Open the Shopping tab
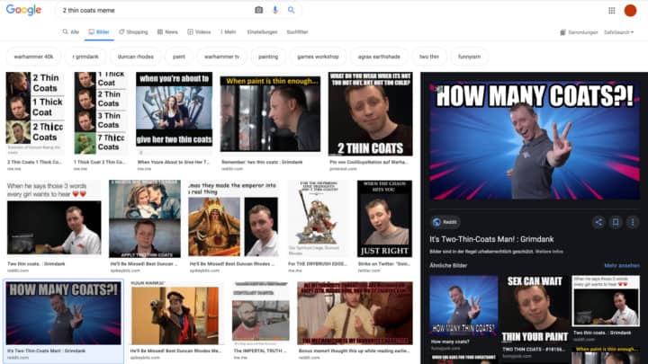 click(133, 31)
